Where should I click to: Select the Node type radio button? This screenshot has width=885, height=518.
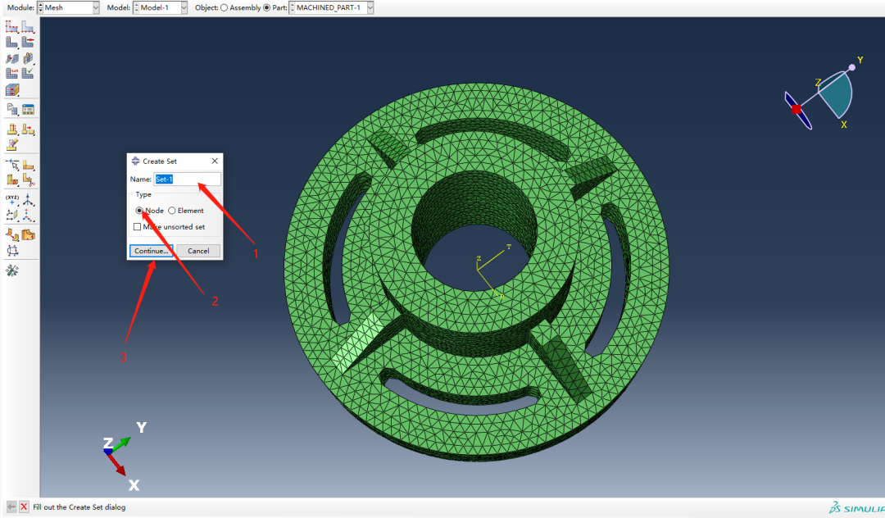point(140,211)
